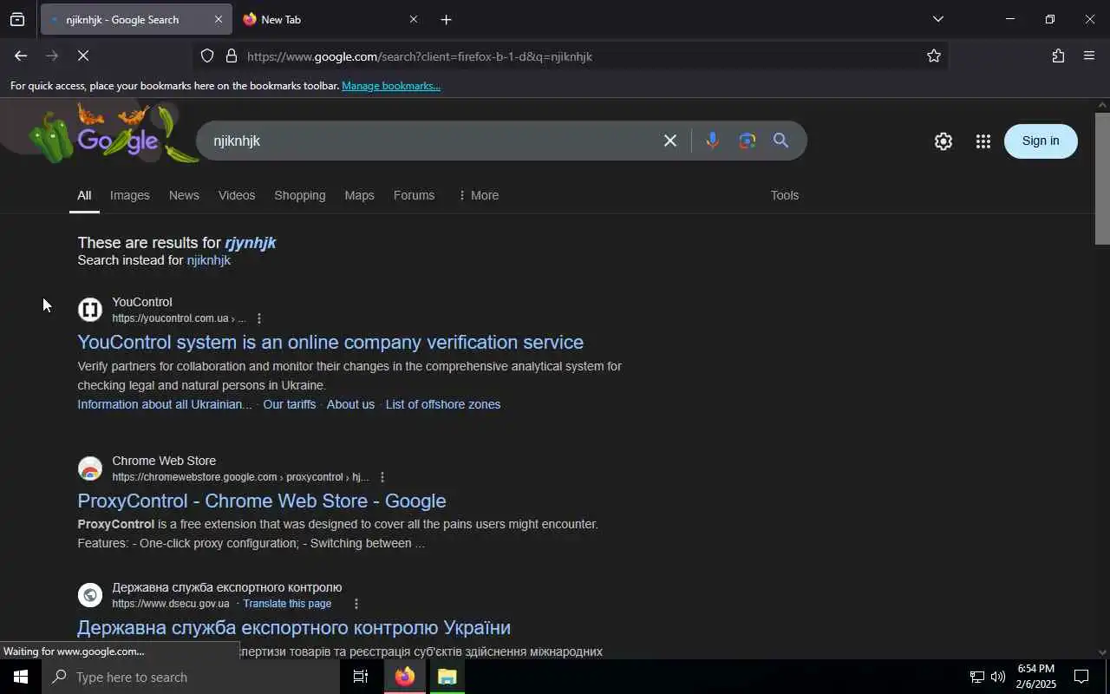Search instead for njiknhjk
This screenshot has width=1110, height=694.
point(209,260)
